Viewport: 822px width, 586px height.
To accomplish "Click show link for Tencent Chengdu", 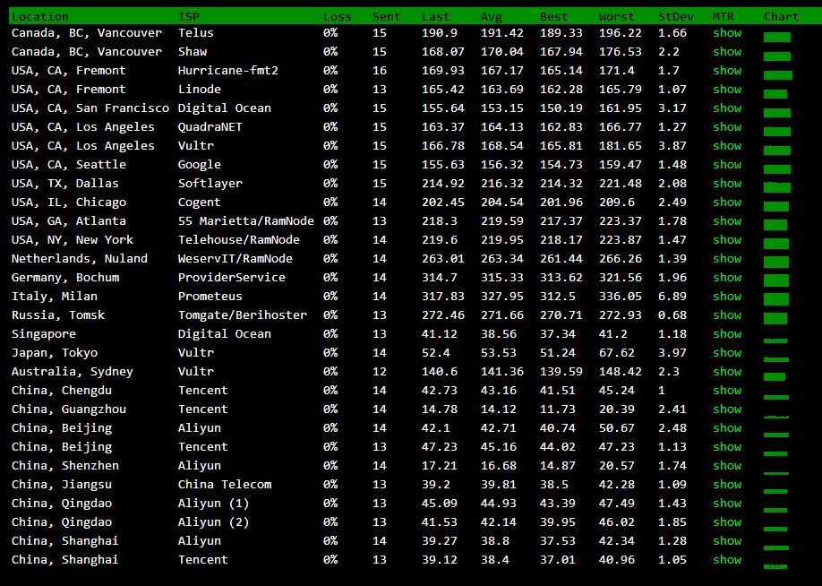I will pyautogui.click(x=726, y=391).
